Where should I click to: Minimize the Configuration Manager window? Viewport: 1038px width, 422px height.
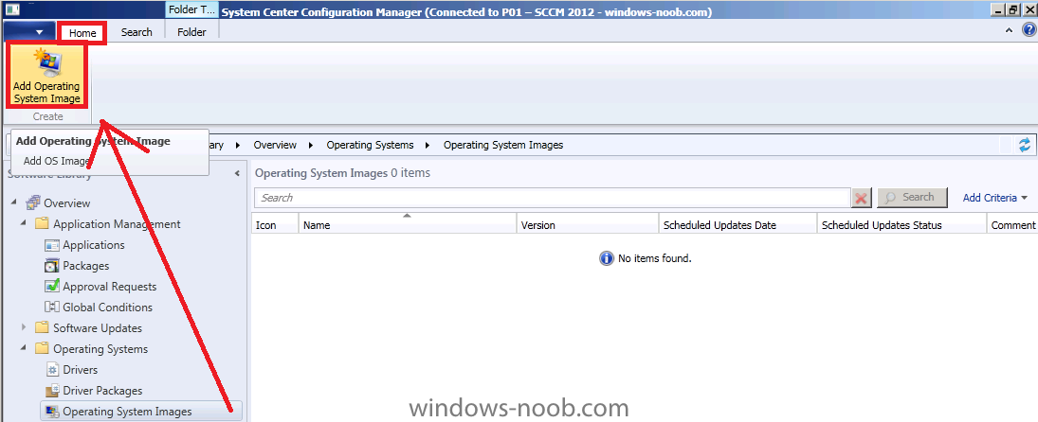(x=997, y=9)
